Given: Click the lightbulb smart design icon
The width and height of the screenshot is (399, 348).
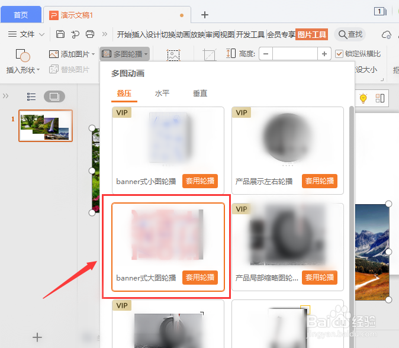Looking at the screenshot, I should pos(363,98).
